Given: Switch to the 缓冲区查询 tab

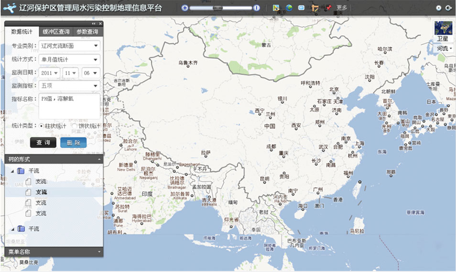Looking at the screenshot, I should (x=56, y=32).
